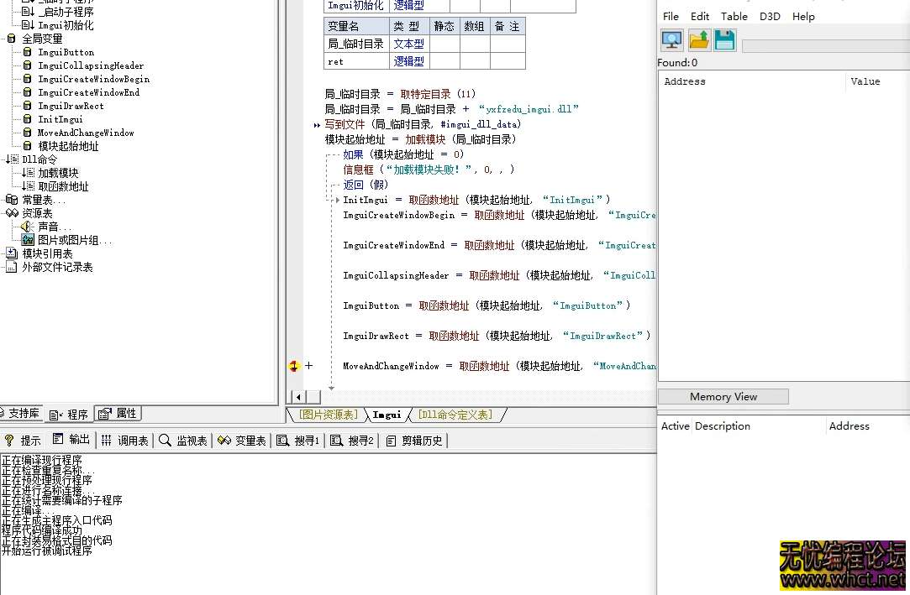Toggle the red breakpoint marker beside the code

pyautogui.click(x=294, y=366)
